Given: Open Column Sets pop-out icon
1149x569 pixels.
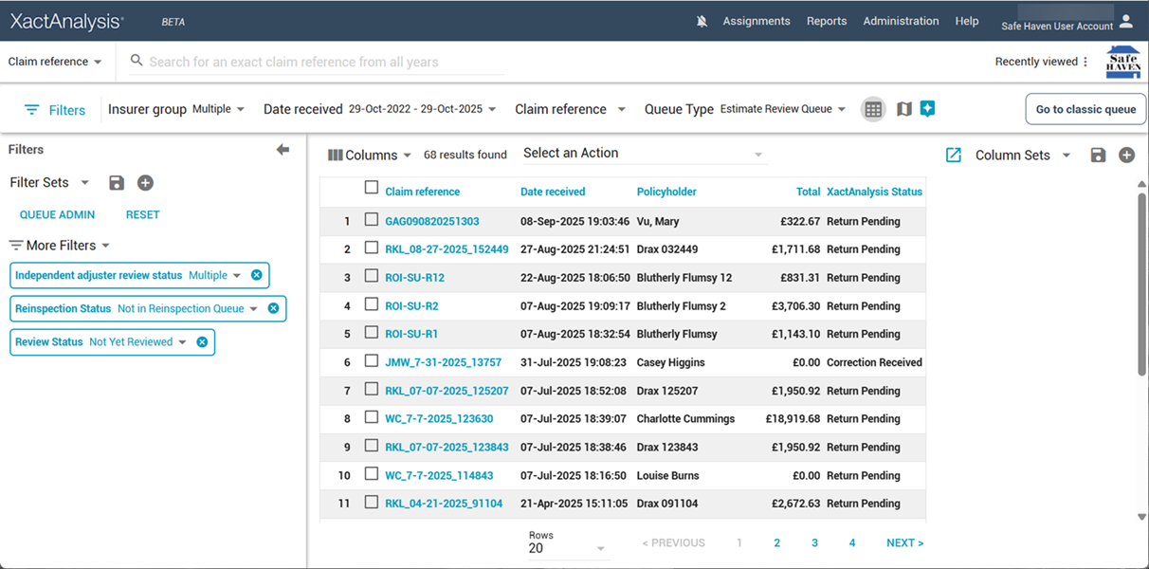Looking at the screenshot, I should pos(954,156).
